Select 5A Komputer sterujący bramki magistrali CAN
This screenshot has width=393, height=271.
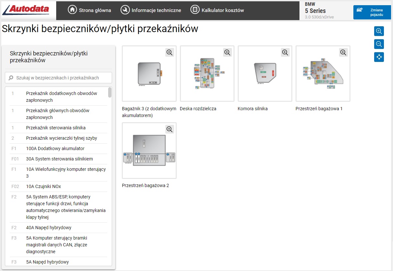point(58,245)
